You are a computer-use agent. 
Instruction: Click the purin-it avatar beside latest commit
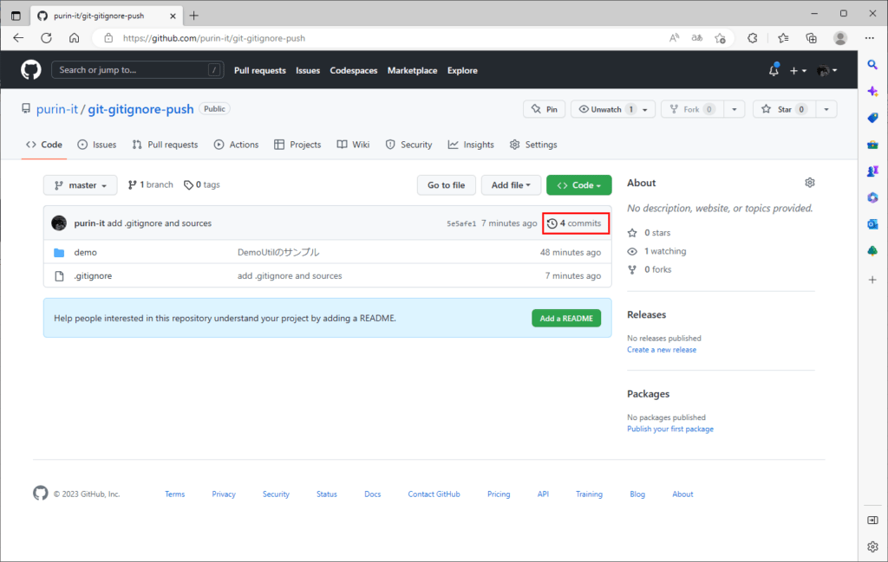pyautogui.click(x=59, y=223)
